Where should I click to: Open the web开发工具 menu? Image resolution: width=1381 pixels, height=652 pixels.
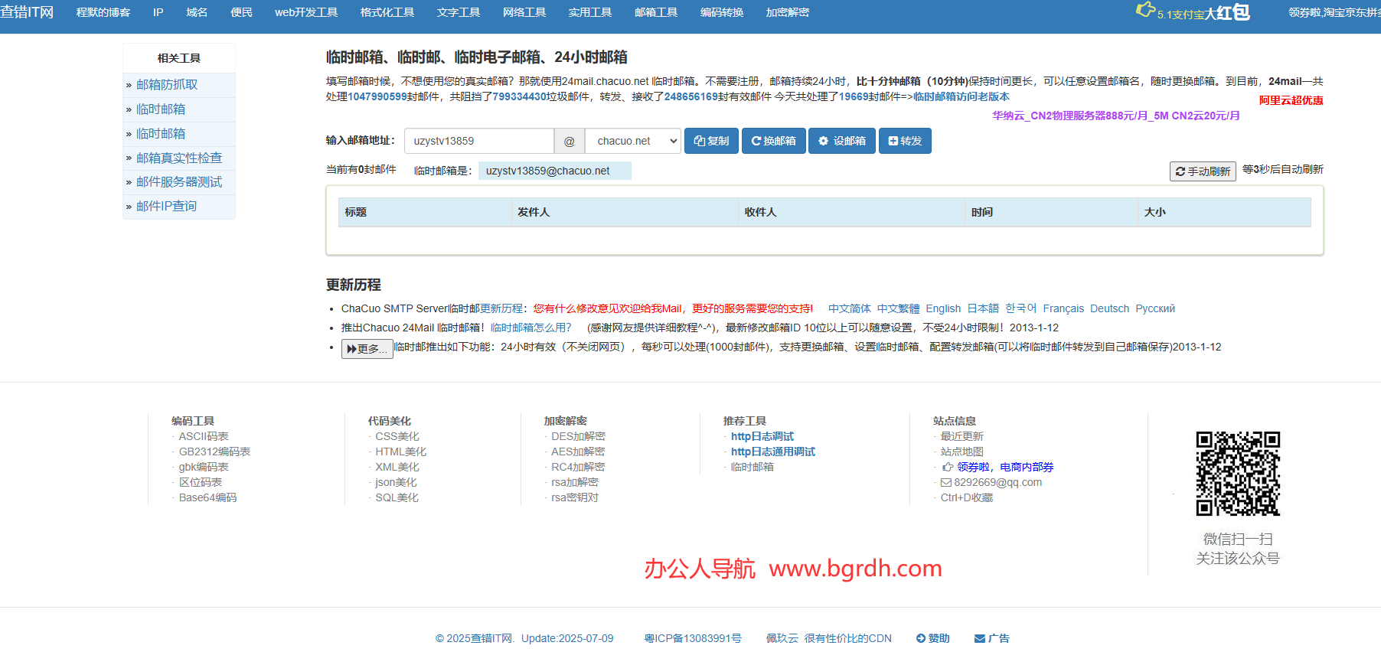tap(306, 12)
